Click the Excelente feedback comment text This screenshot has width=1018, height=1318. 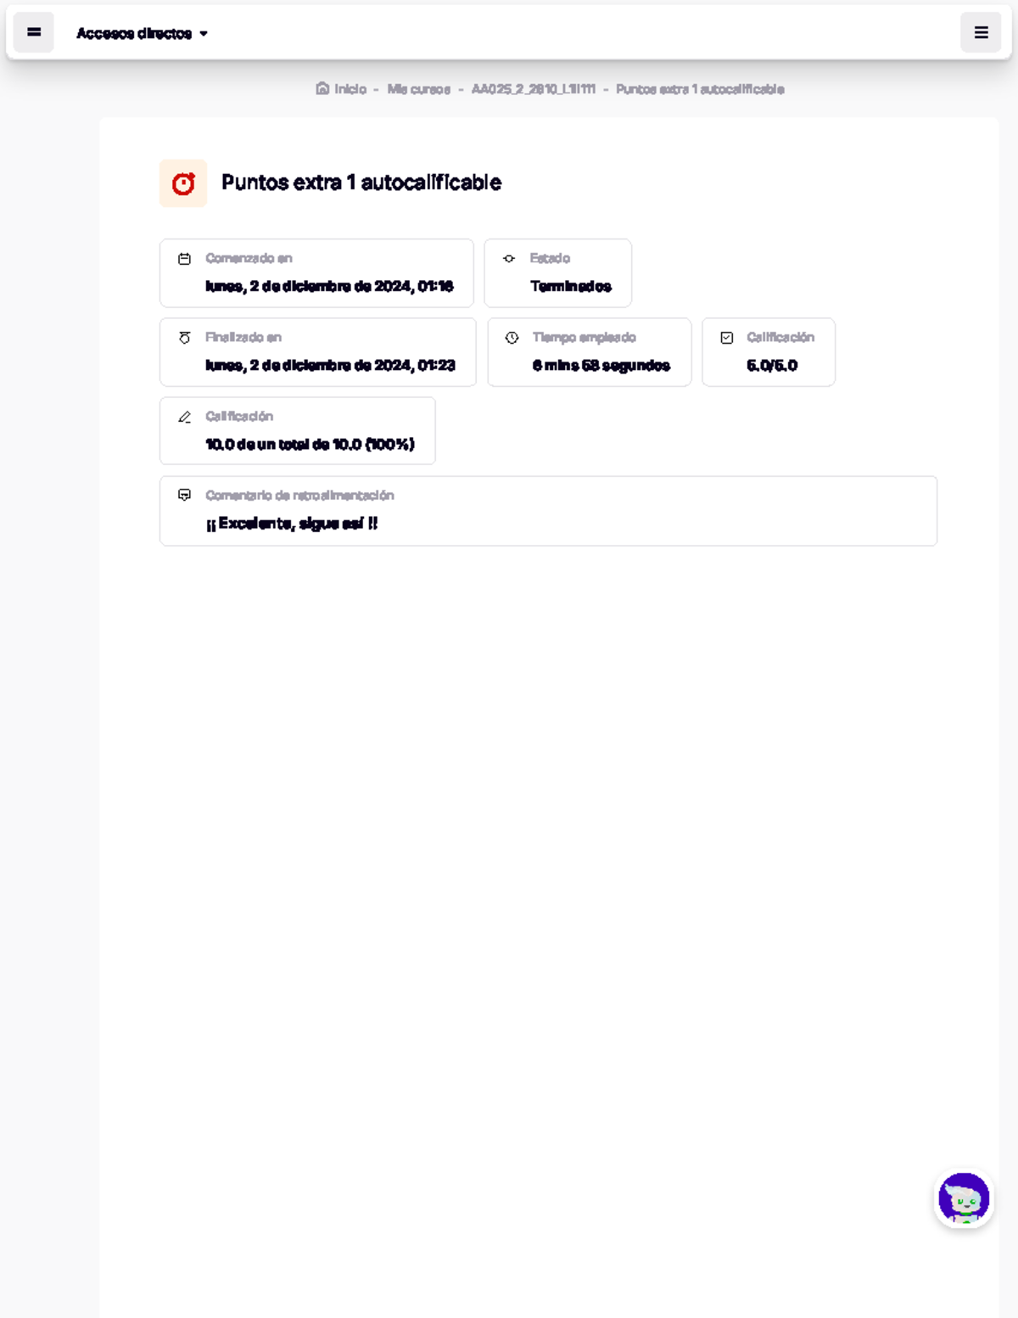(292, 524)
